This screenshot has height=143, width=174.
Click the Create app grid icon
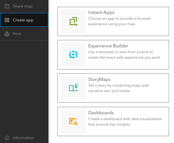coord(7,20)
